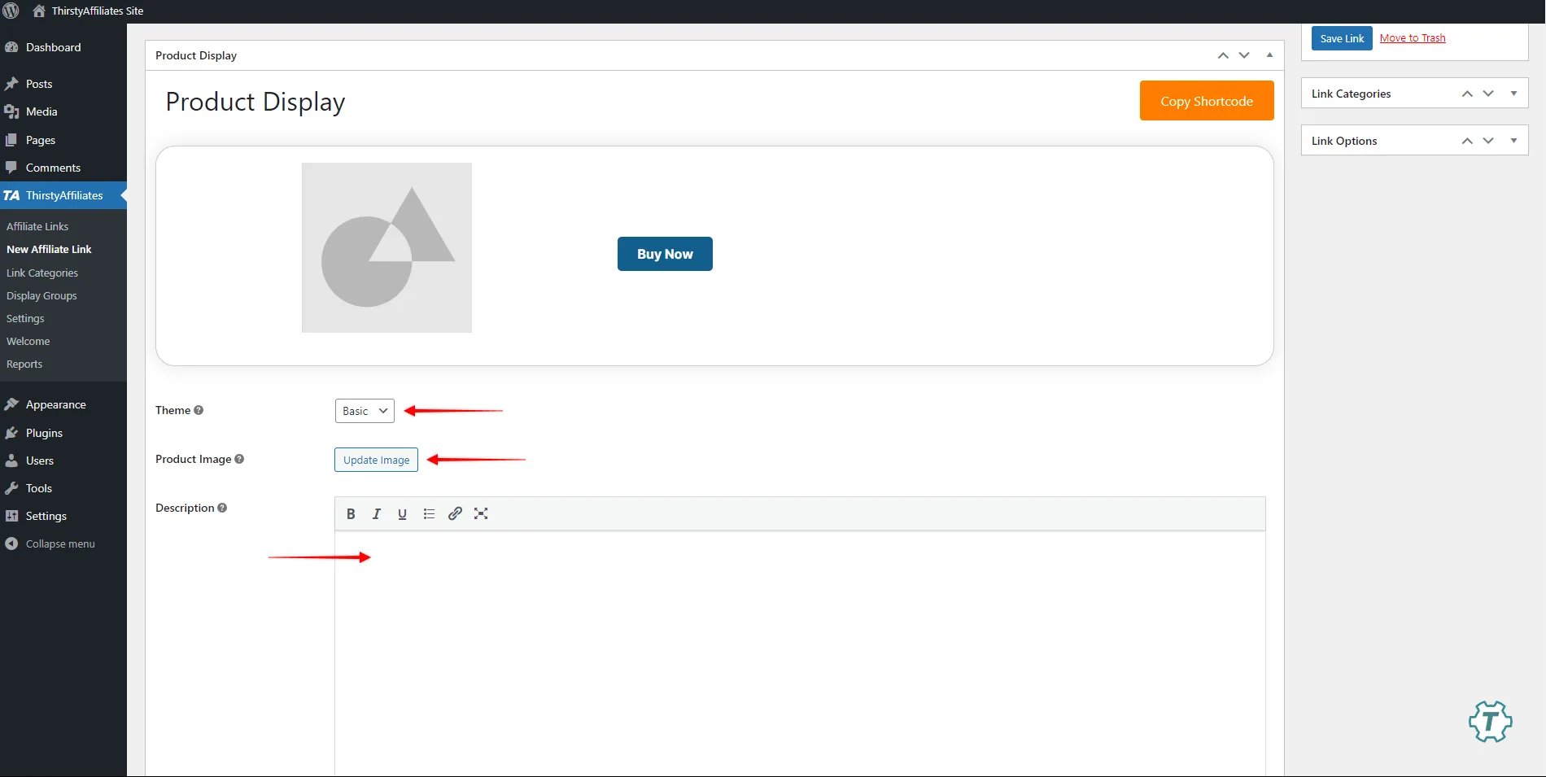
Task: Open the Media menu
Action: click(63, 111)
